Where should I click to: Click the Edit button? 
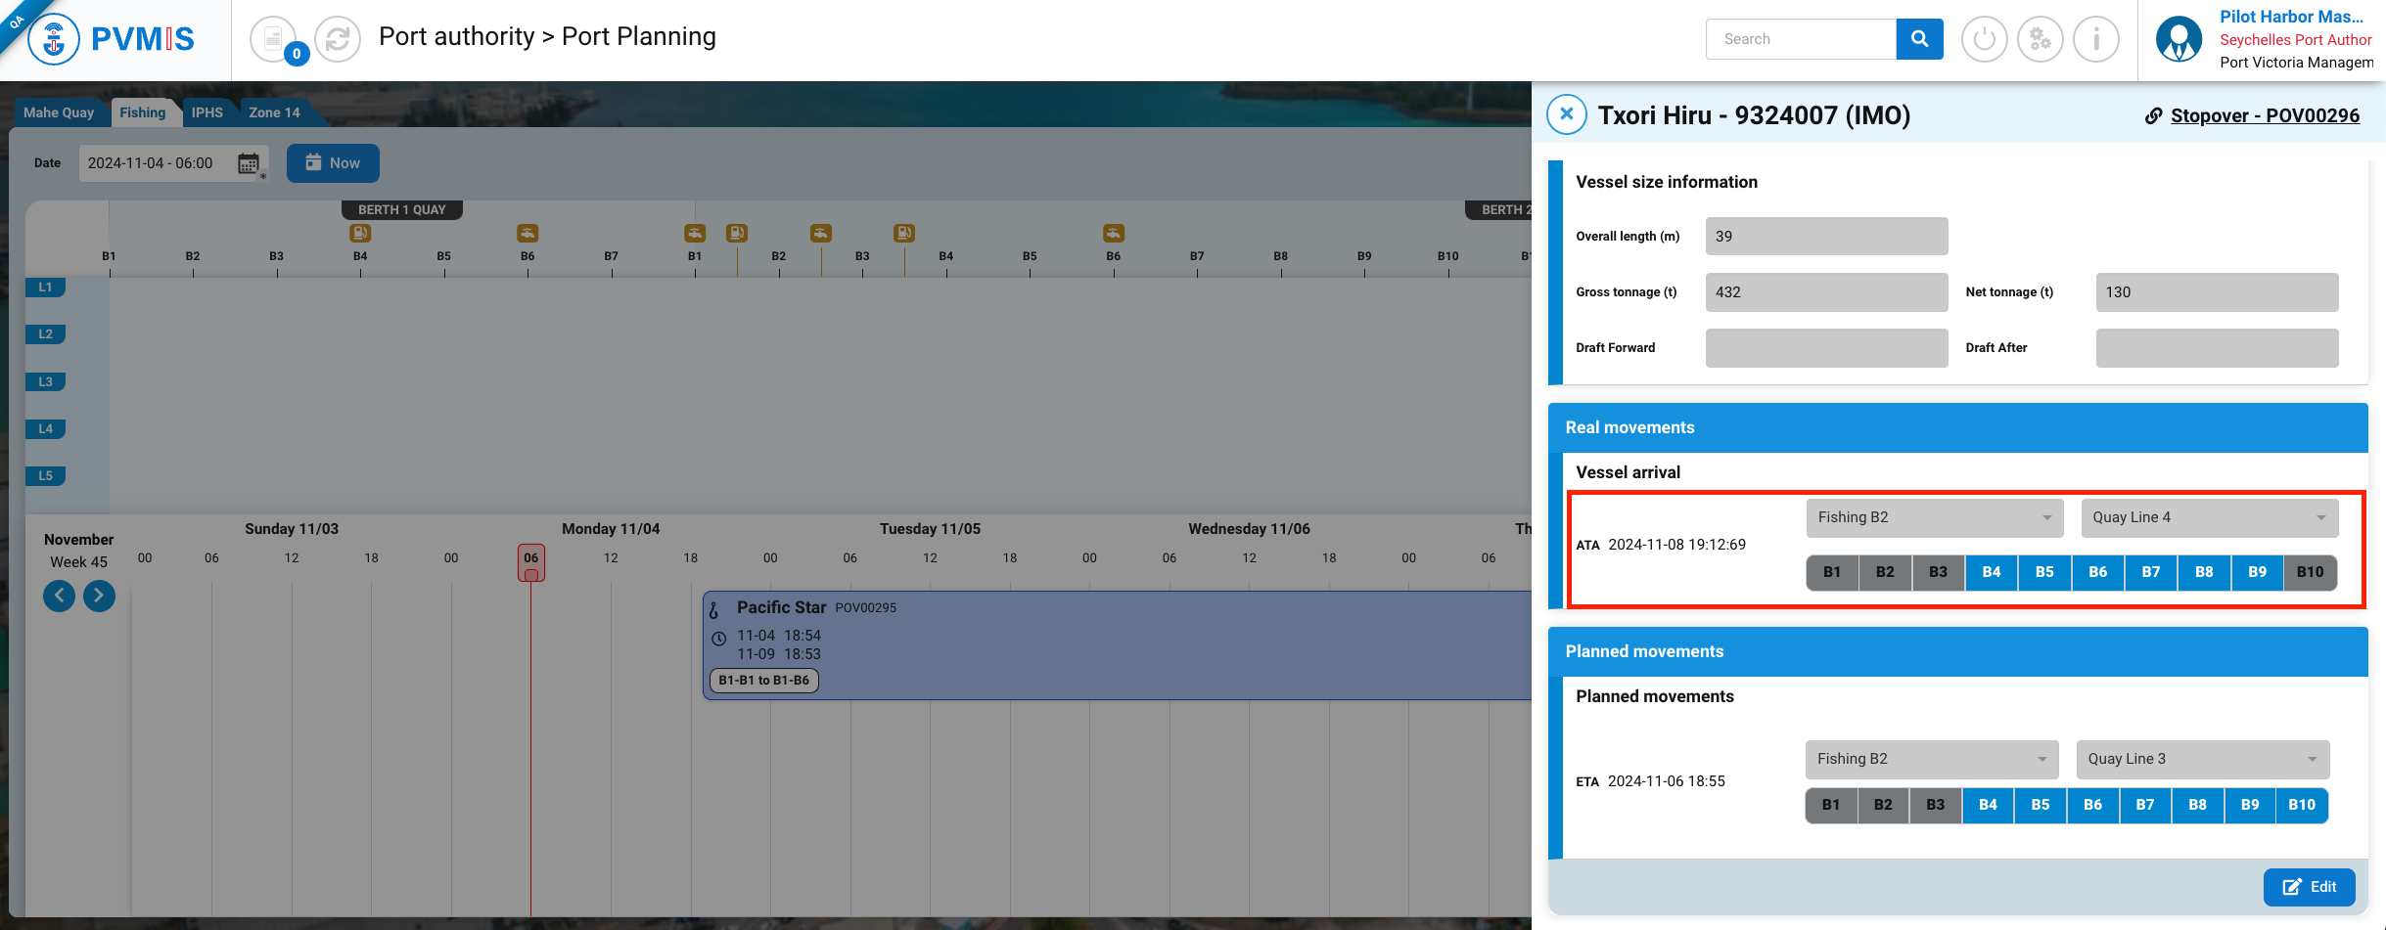click(x=2309, y=887)
